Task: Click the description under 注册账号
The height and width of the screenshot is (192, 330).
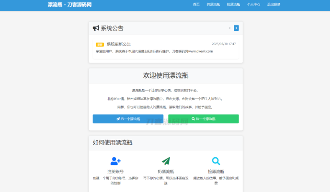Action: [x=115, y=181]
